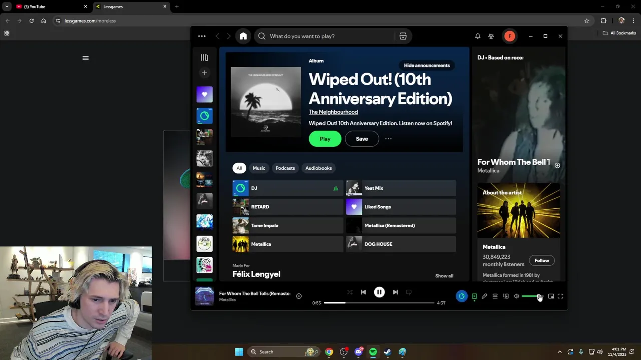641x360 pixels.
Task: Pause the current song
Action: [x=379, y=292]
